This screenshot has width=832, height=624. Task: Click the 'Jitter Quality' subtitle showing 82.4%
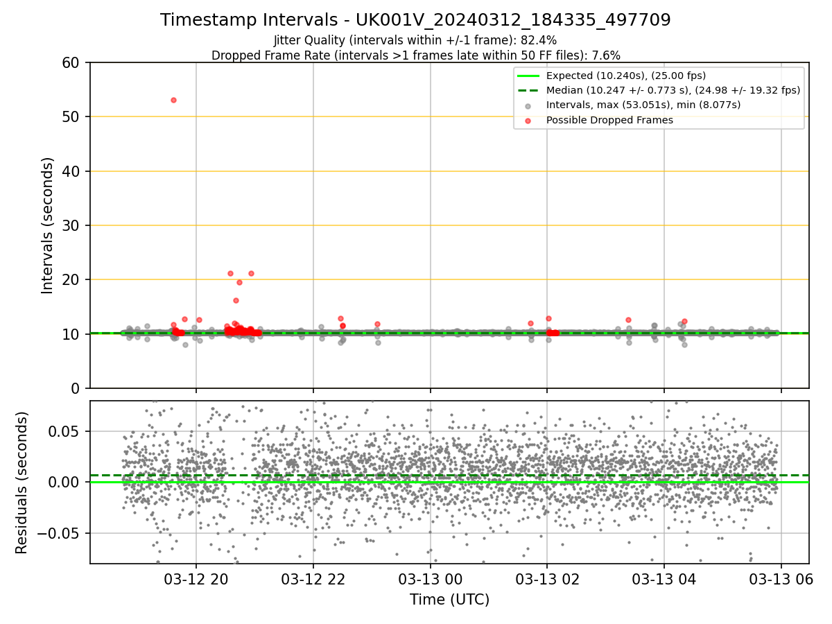(415, 41)
